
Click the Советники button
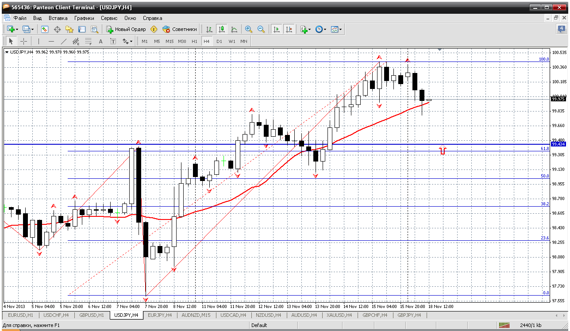click(179, 29)
